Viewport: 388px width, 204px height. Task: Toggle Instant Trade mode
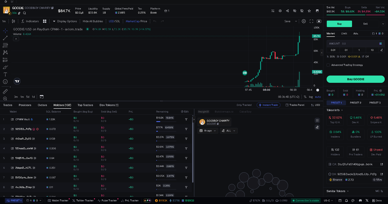click(x=269, y=105)
